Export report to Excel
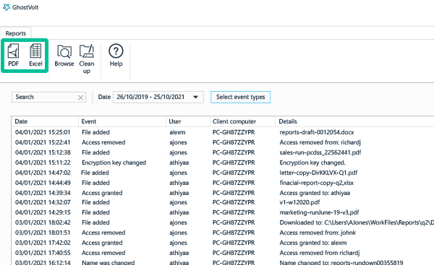This screenshot has height=265, width=434. click(x=35, y=55)
